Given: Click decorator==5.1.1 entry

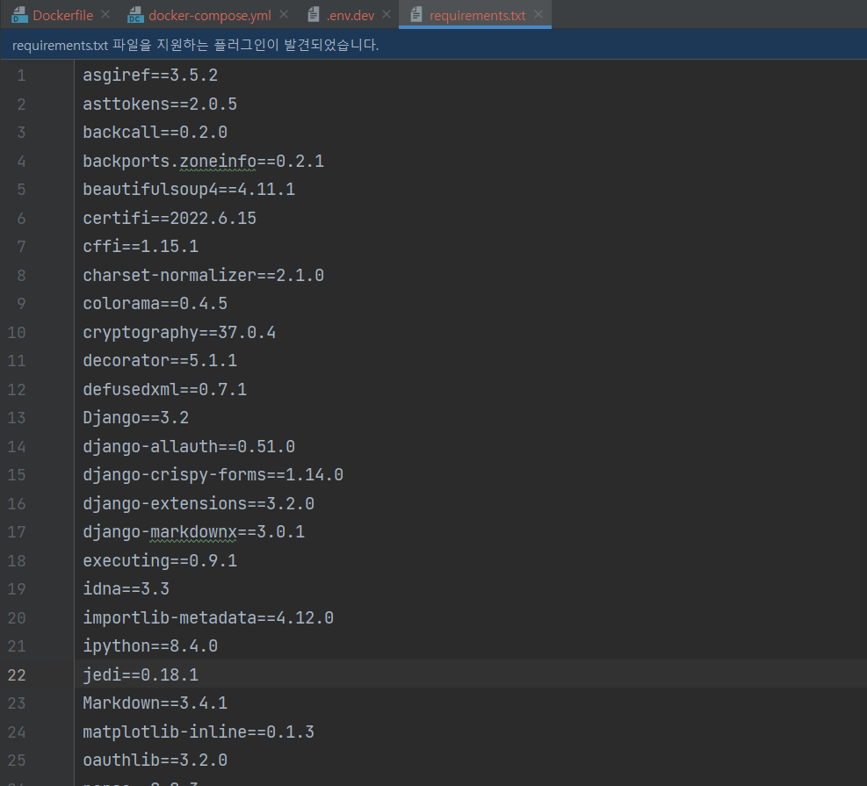Looking at the screenshot, I should [x=160, y=361].
